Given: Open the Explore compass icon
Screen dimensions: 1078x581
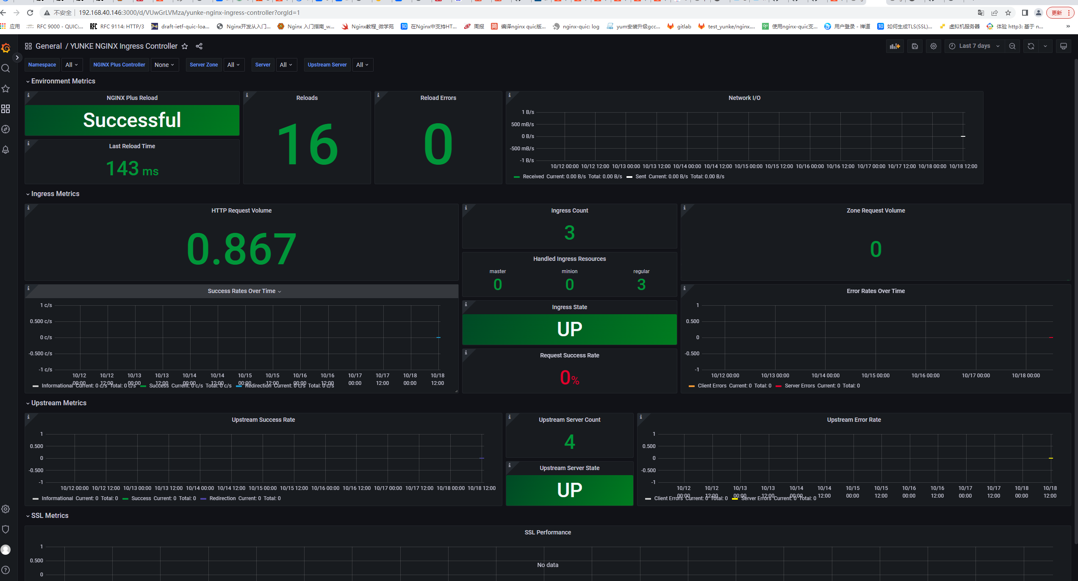Looking at the screenshot, I should 6,129.
